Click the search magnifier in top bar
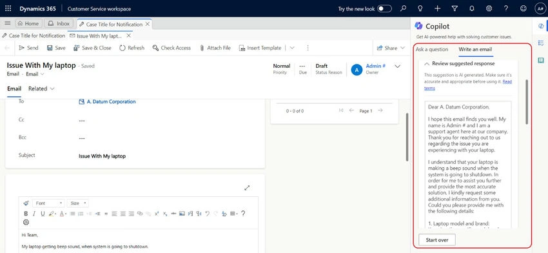Viewport: 548px width, 253px height. pyautogui.click(x=404, y=8)
